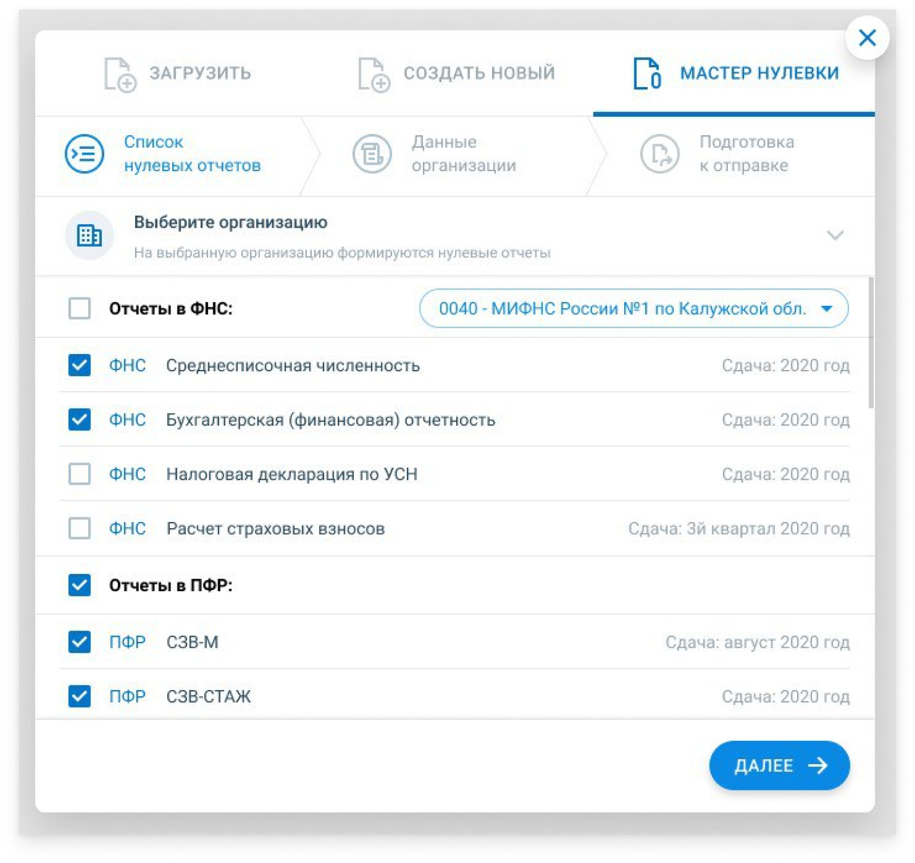Switch to the Загрузить tab
This screenshot has width=915, height=863.
tap(178, 74)
